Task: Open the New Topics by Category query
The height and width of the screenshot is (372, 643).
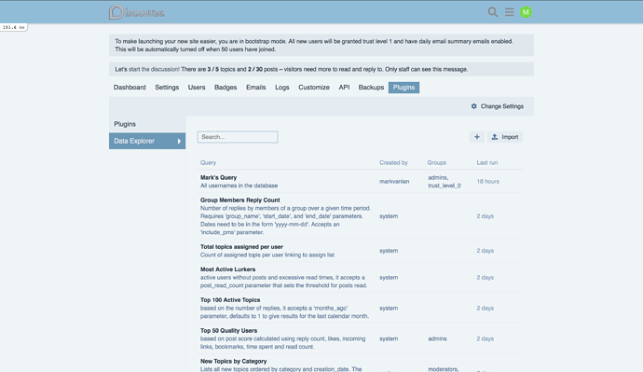Action: (234, 362)
